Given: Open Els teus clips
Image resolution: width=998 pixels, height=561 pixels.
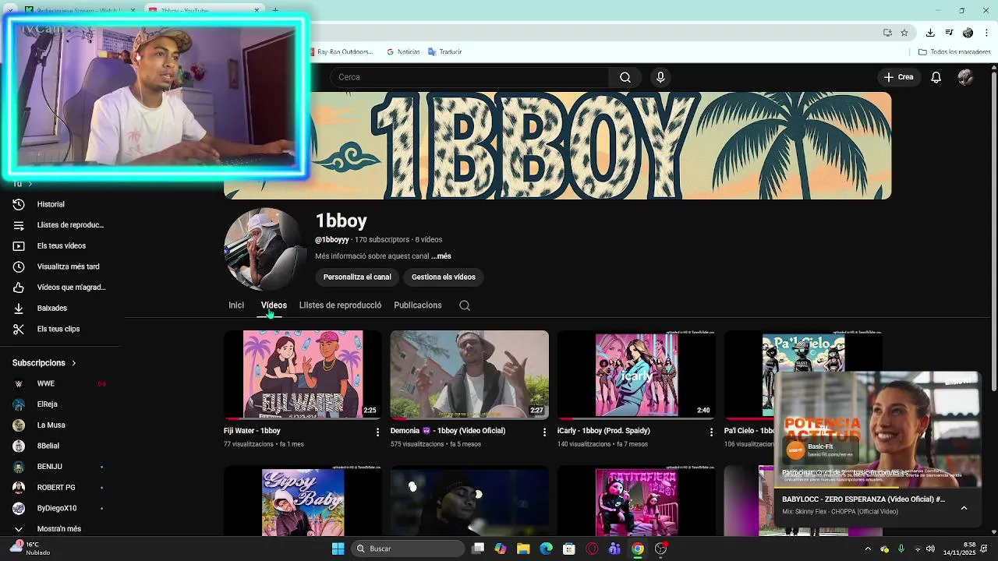Looking at the screenshot, I should [60, 329].
